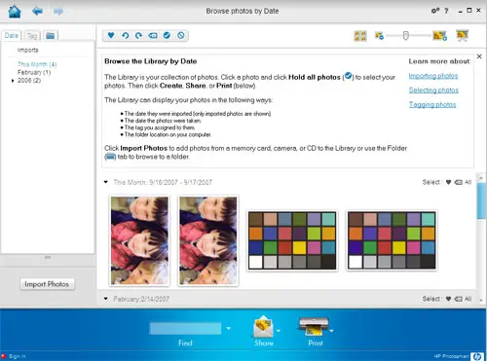Toggle Hold all photos checkmark icon
Viewport: 487px width, 361px height.
coord(167,35)
